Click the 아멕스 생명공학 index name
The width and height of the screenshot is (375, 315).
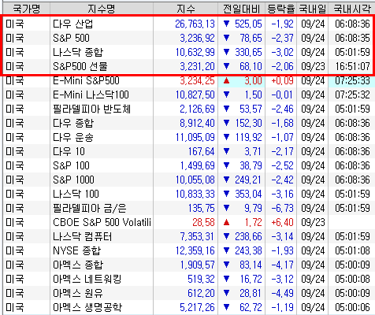point(87,307)
